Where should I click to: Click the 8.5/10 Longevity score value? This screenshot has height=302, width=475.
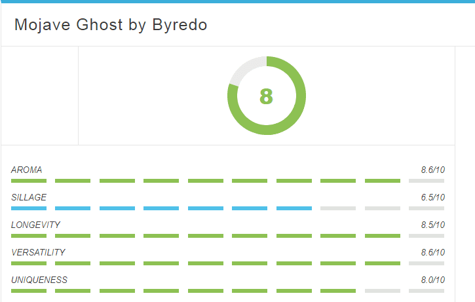(432, 225)
